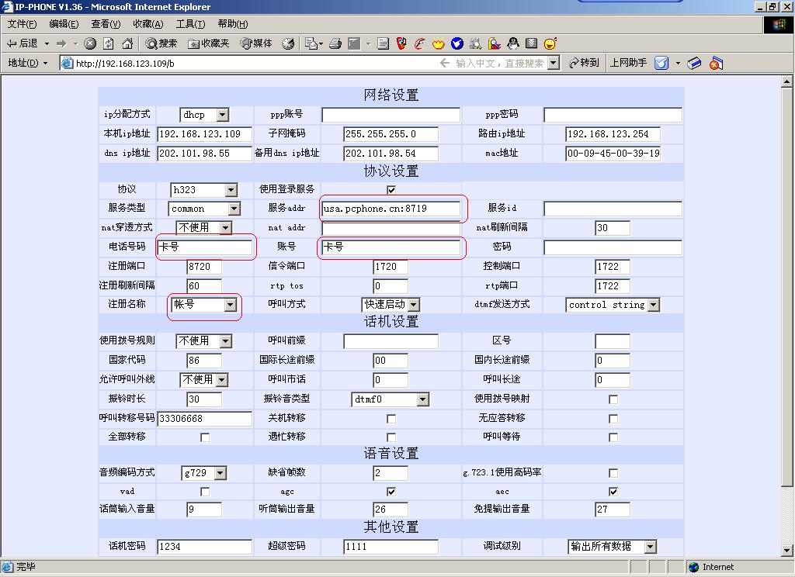Image resolution: width=795 pixels, height=577 pixels.
Task: Click the 转到 Go button
Action: click(x=584, y=63)
